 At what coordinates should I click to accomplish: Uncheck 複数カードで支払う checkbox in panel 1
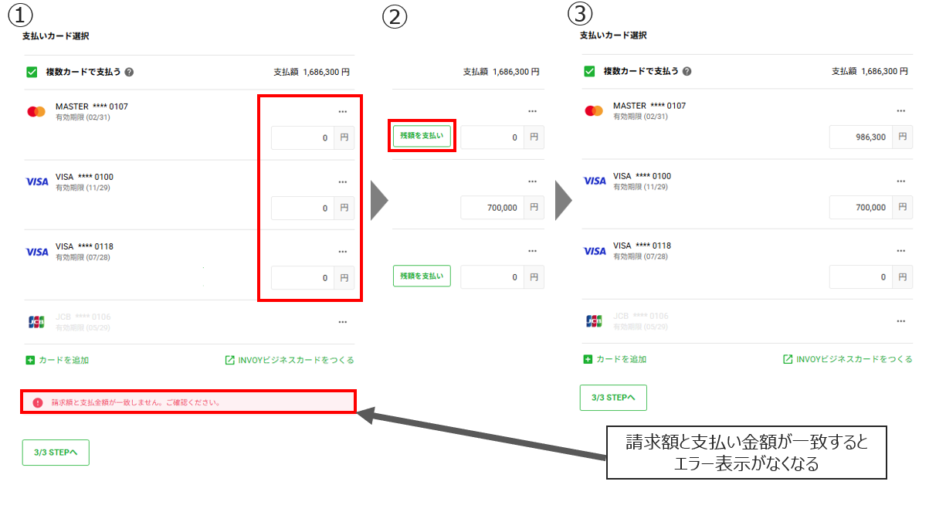(x=32, y=72)
